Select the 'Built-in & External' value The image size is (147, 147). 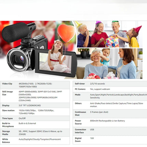27,123
